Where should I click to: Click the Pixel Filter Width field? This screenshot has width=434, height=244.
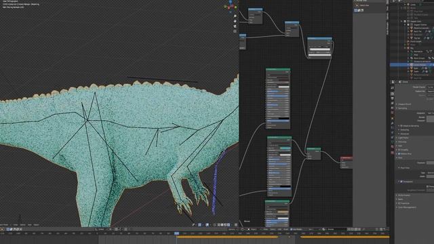pyautogui.click(x=430, y=176)
